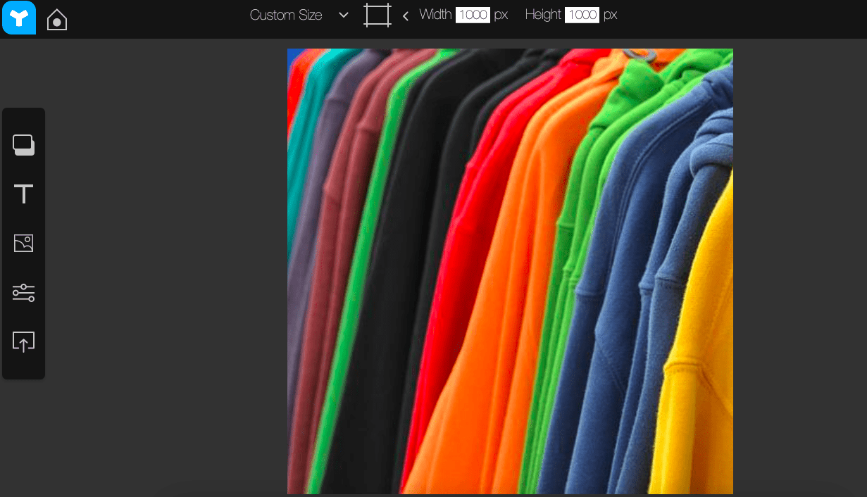Click the Width label
867x497 pixels.
coord(435,15)
